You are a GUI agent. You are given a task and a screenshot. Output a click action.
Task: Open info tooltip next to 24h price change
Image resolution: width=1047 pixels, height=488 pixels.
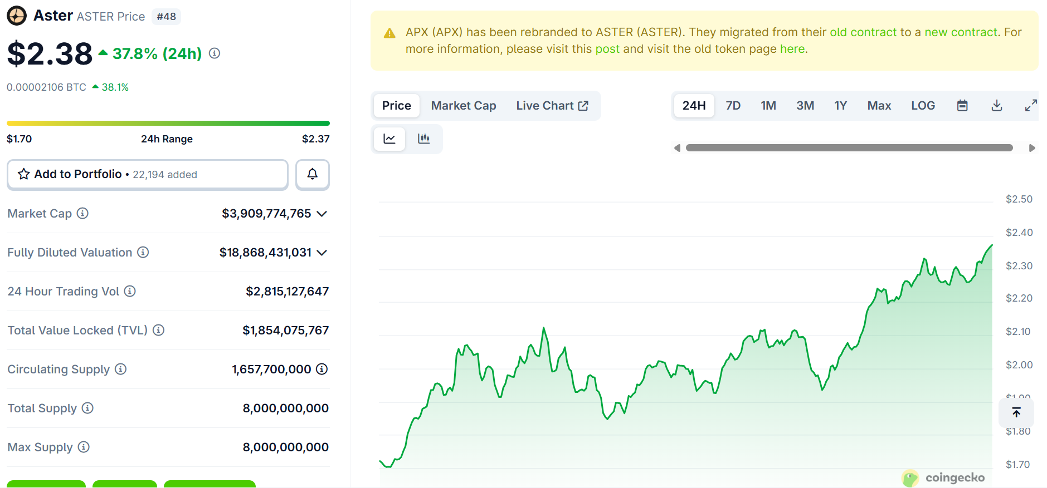coord(215,53)
